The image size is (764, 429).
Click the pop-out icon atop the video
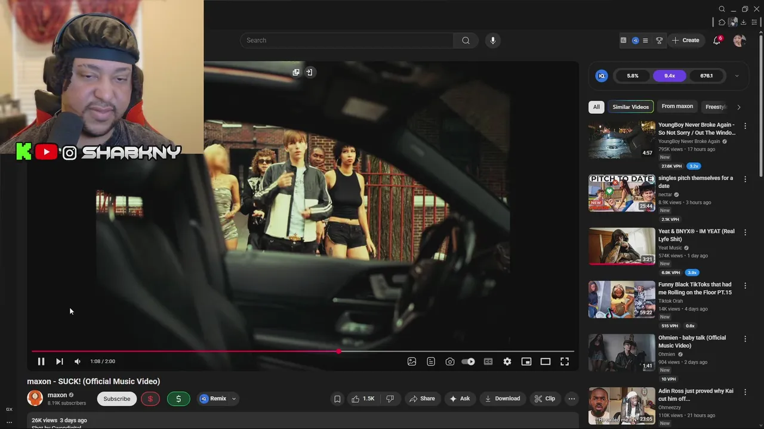296,72
